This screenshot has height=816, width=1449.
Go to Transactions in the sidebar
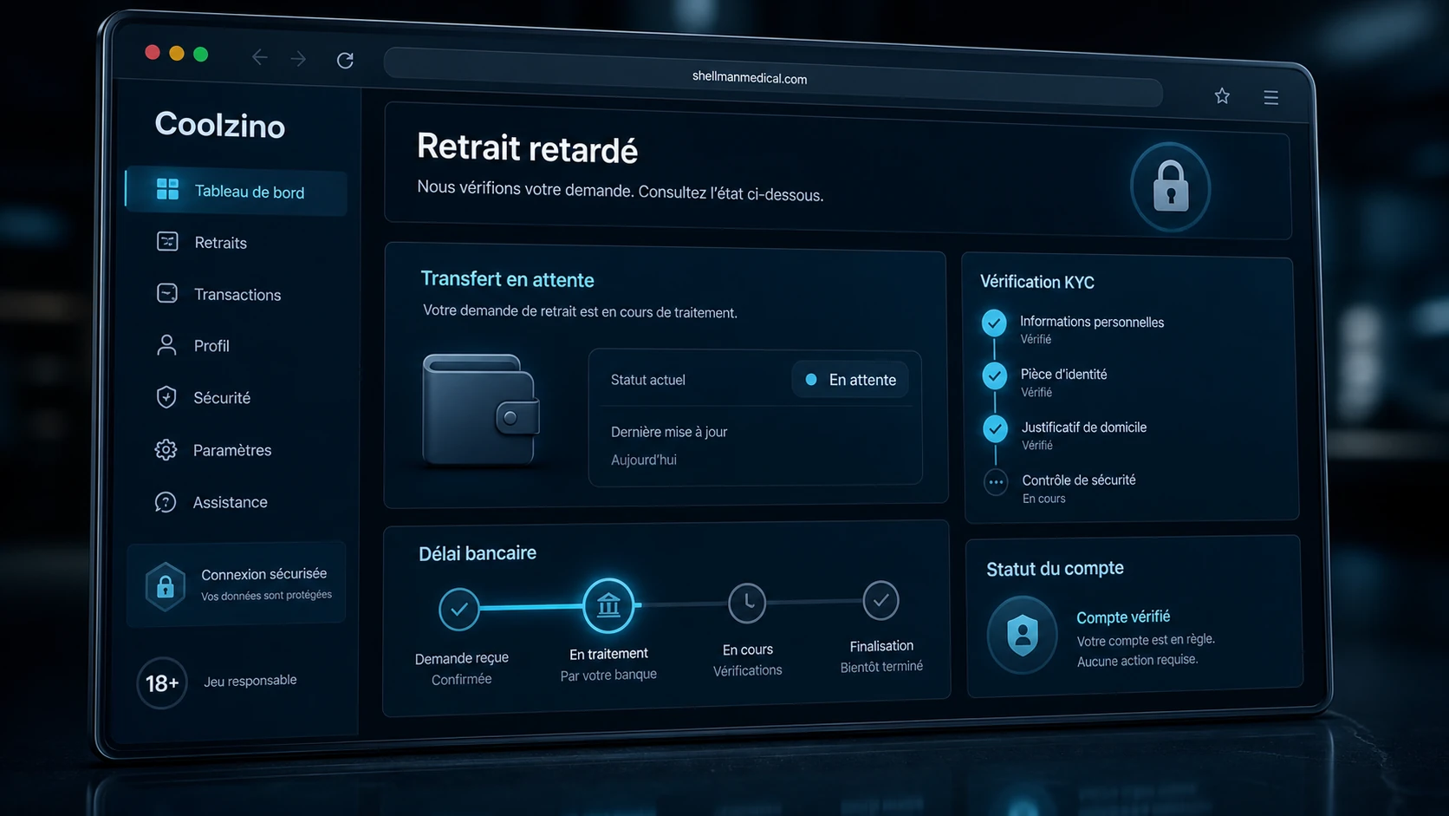237,294
